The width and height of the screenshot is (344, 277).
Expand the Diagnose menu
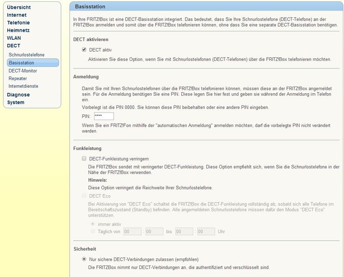(x=18, y=95)
